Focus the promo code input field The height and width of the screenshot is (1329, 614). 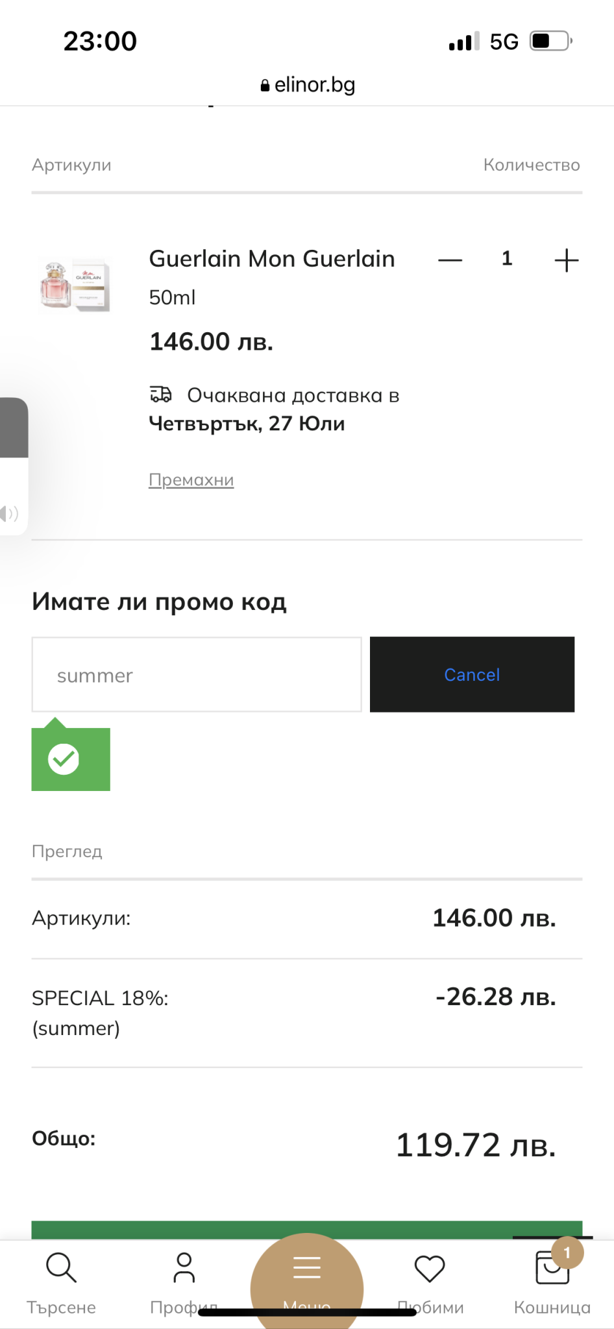pos(197,675)
